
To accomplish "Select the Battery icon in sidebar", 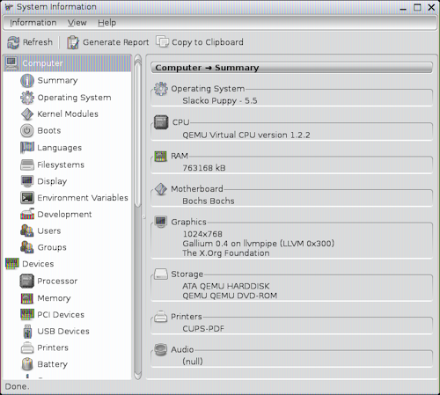I will click(x=27, y=364).
